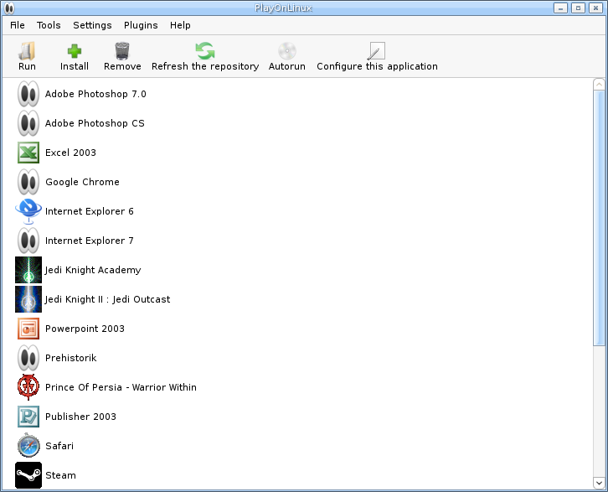The height and width of the screenshot is (492, 608).
Task: Click the Internet Explorer 7 icon
Action: (28, 241)
